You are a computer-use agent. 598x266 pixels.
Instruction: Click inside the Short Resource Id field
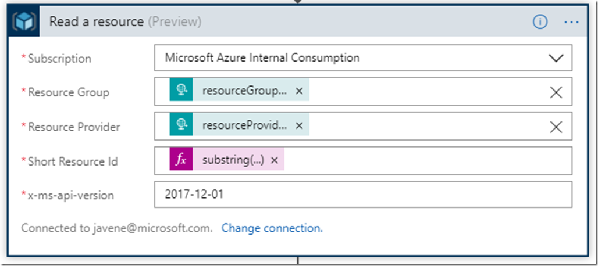point(425,161)
